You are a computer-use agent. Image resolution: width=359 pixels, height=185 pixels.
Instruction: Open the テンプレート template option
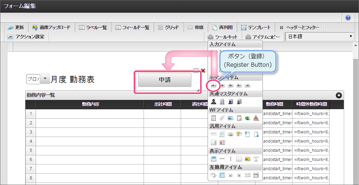click(x=255, y=28)
